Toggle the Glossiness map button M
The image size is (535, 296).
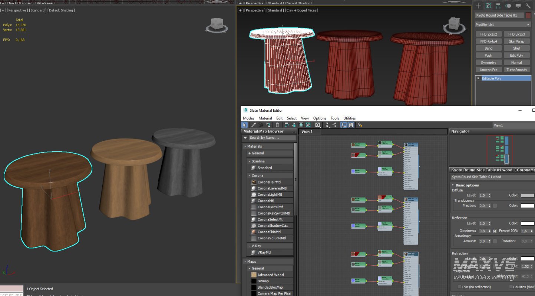(494, 231)
